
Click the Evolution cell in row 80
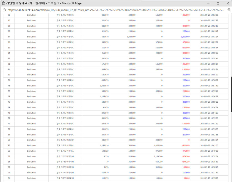pyautogui.click(x=31, y=75)
